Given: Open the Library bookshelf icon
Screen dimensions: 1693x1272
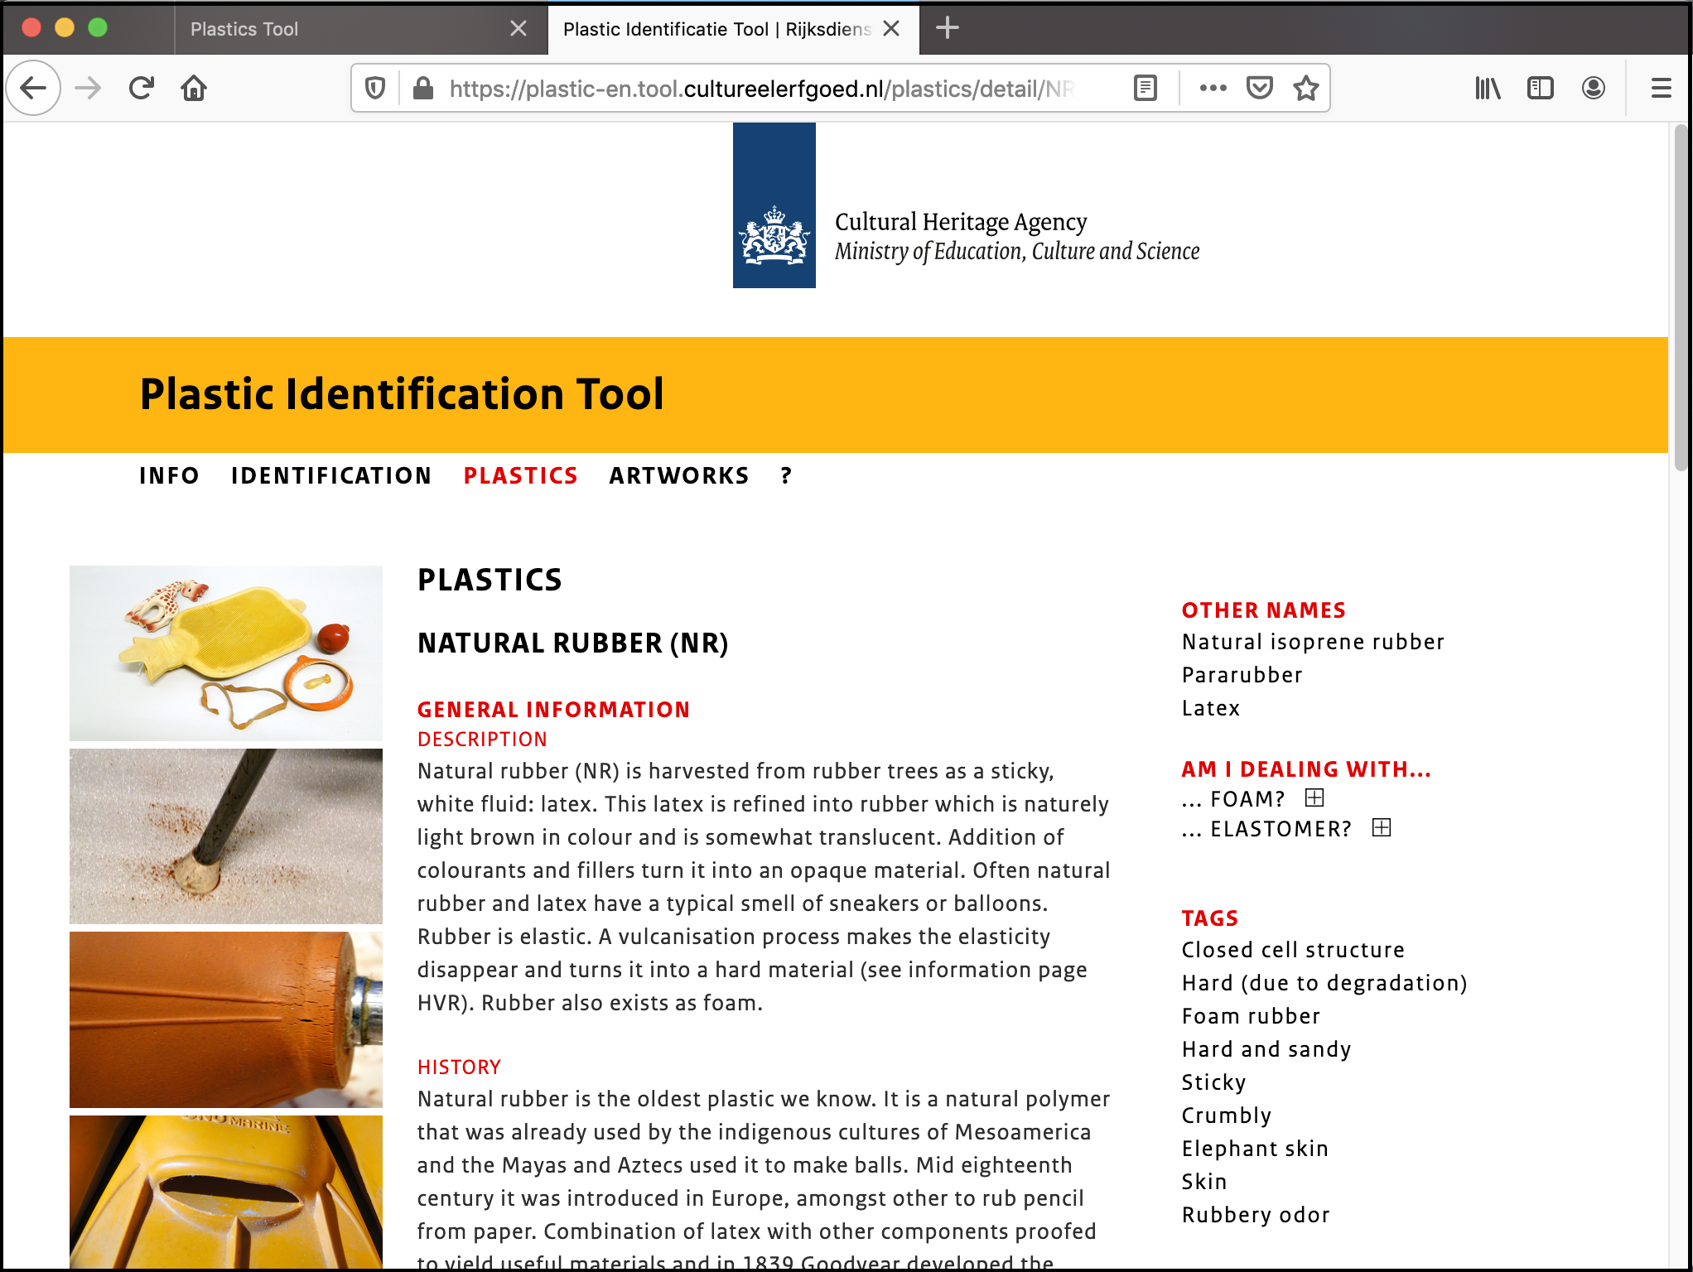Looking at the screenshot, I should 1488,88.
